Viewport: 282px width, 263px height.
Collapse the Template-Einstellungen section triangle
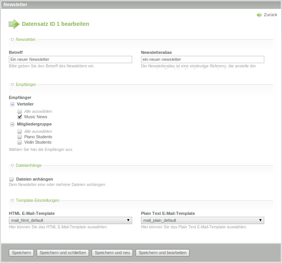tap(12, 200)
